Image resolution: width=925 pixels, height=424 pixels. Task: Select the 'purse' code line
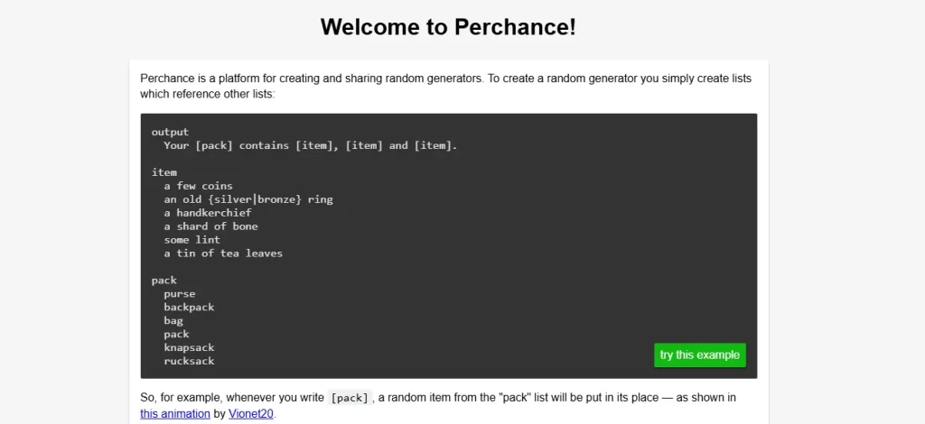tap(180, 294)
